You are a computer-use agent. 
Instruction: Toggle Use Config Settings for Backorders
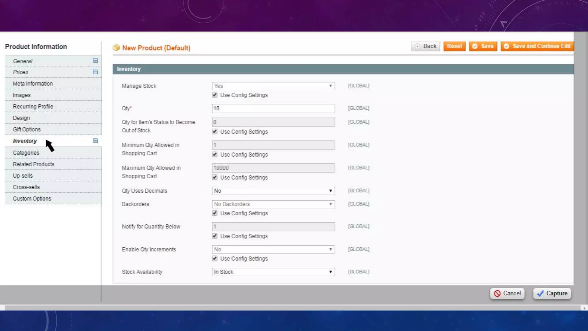tap(214, 213)
